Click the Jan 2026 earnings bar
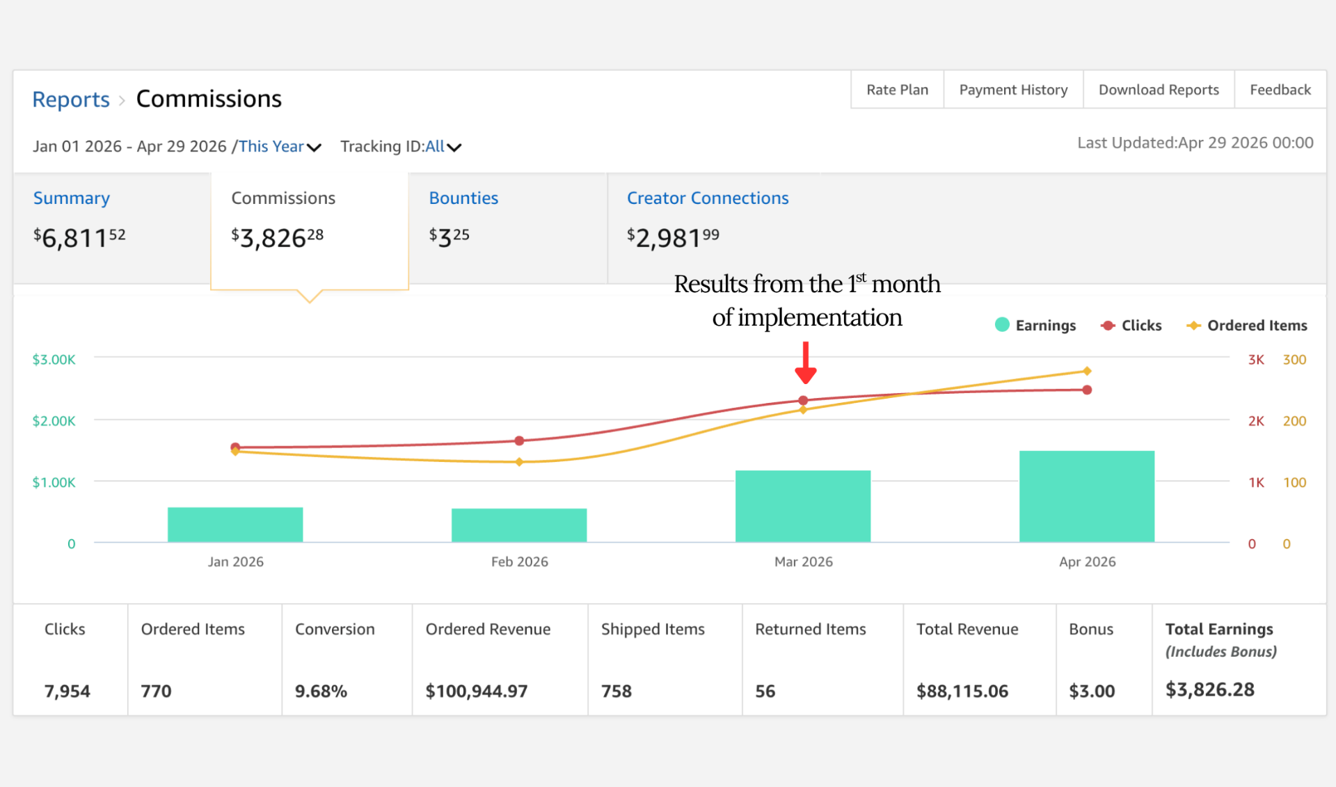The height and width of the screenshot is (787, 1336). [235, 525]
